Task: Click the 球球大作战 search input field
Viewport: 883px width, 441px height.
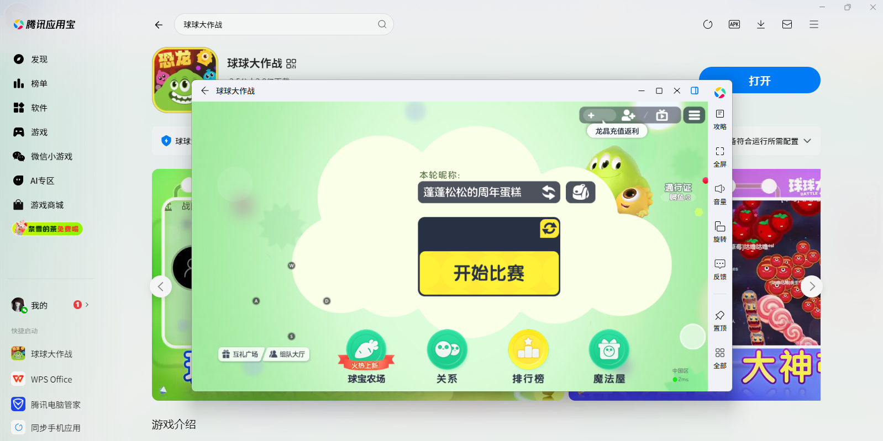Action: [276, 24]
